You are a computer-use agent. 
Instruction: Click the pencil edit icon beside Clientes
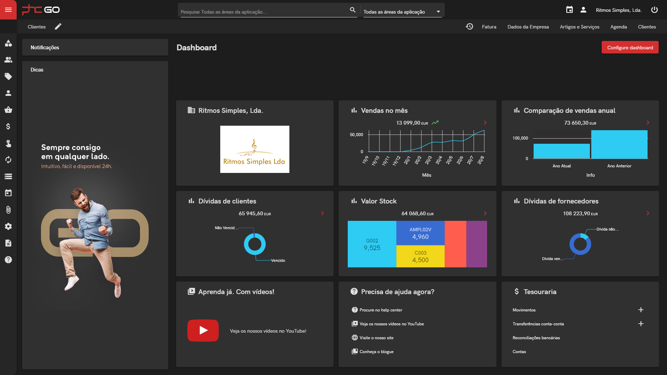click(58, 27)
